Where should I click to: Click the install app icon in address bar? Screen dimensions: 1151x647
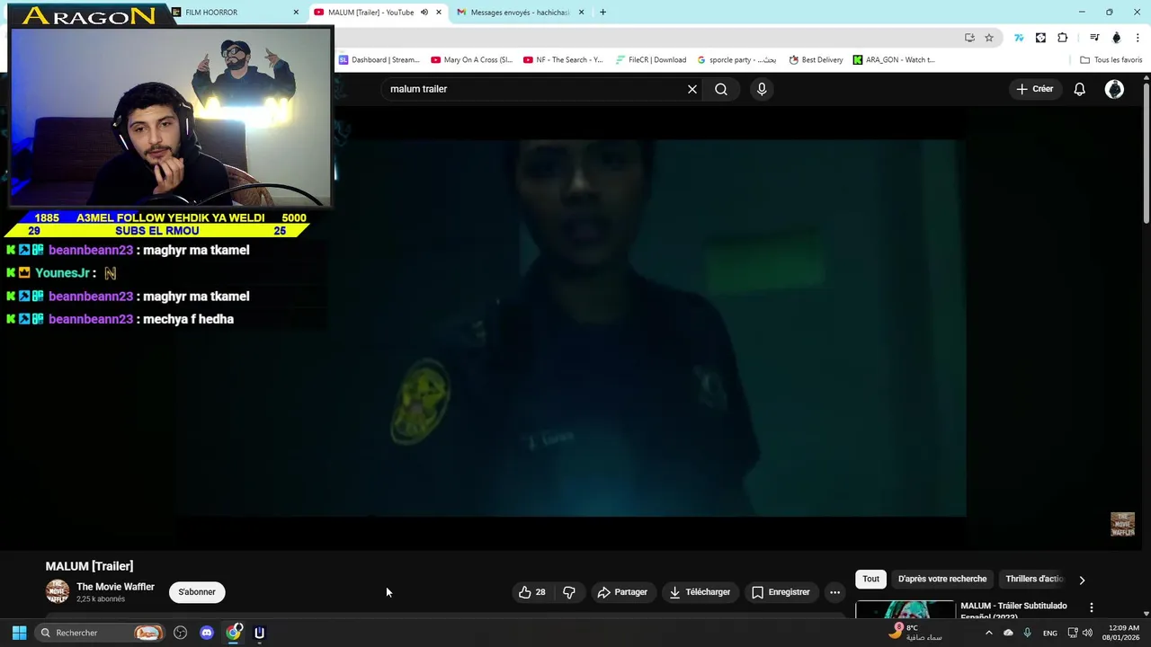point(969,38)
